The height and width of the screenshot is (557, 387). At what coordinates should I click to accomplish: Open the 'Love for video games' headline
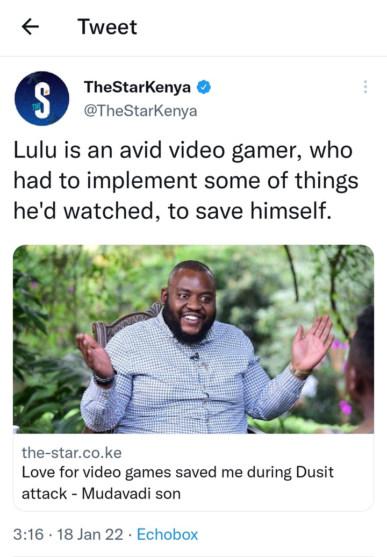[x=177, y=483]
